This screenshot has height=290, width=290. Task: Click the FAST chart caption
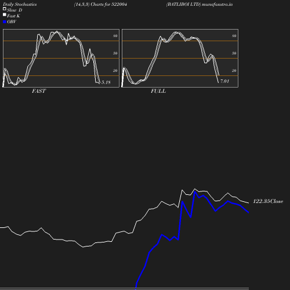[39, 91]
